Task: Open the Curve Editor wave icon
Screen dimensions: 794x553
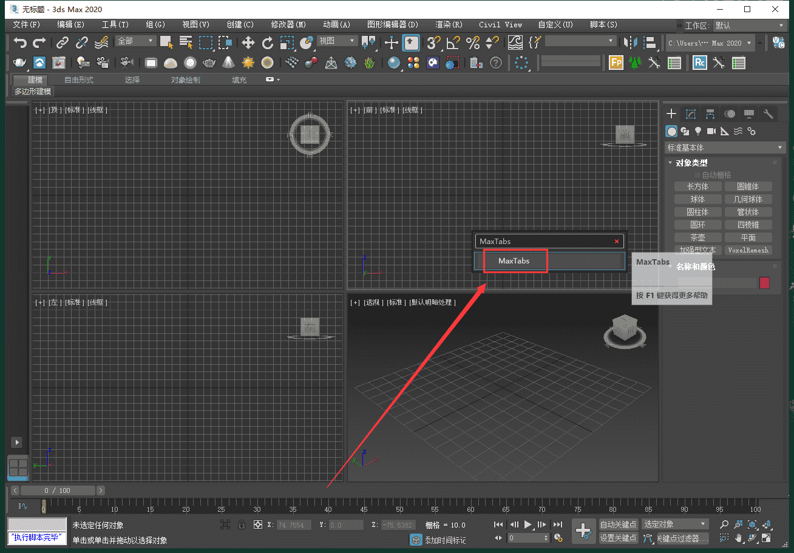Action: (x=515, y=42)
